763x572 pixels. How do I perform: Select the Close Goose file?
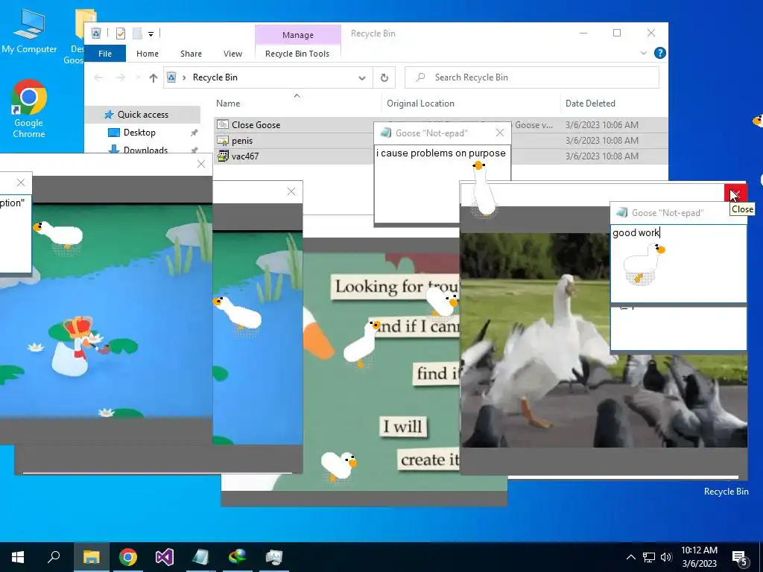[x=256, y=125]
